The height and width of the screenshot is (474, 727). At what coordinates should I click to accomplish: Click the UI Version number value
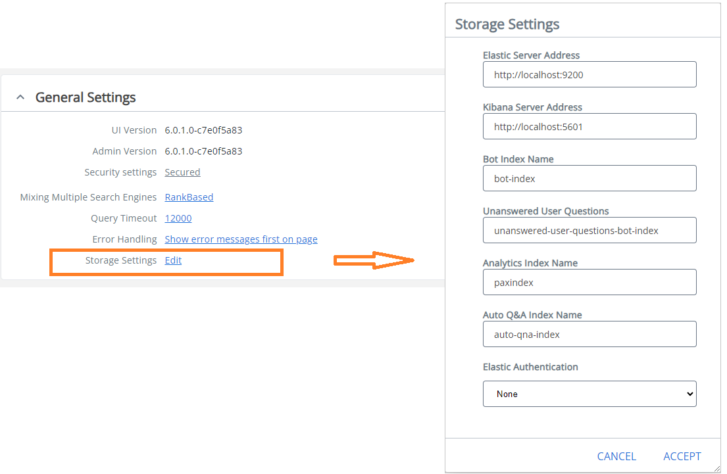pyautogui.click(x=203, y=130)
